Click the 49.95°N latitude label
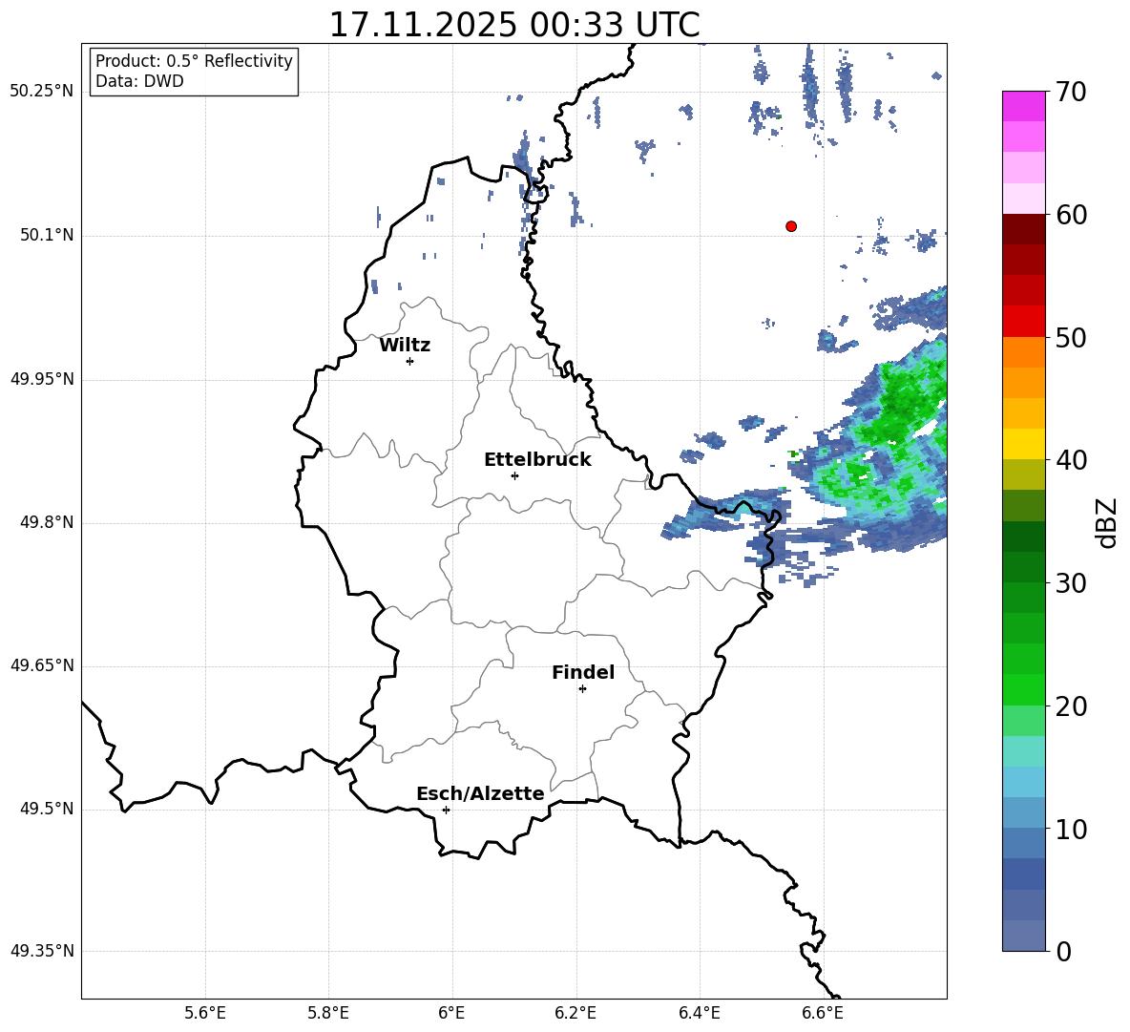1130x1032 pixels. [x=42, y=379]
